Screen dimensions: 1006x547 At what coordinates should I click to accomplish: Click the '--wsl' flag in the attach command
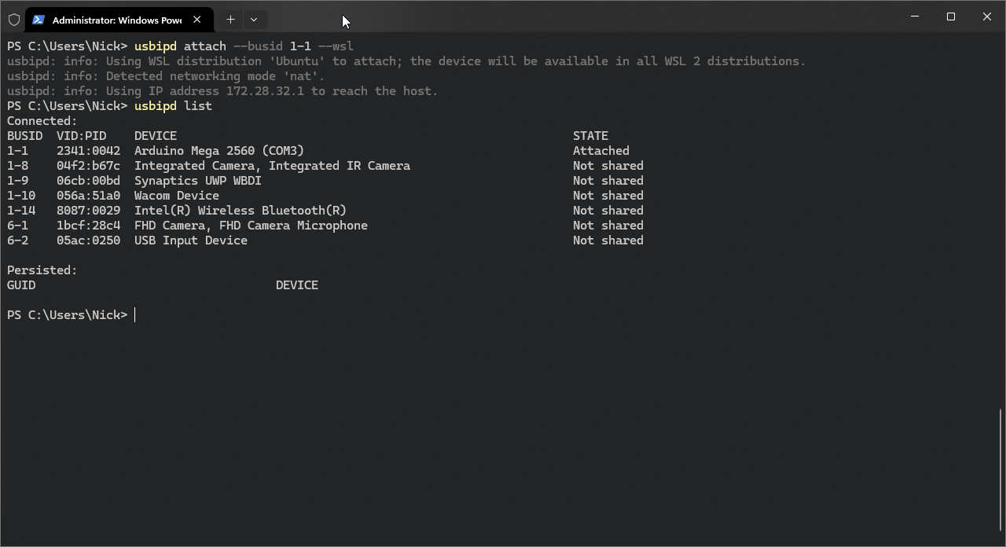pos(336,46)
